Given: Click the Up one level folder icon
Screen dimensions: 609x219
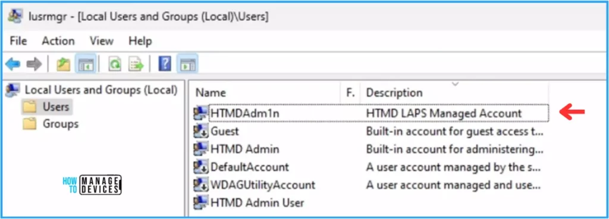Looking at the screenshot, I should click(63, 64).
